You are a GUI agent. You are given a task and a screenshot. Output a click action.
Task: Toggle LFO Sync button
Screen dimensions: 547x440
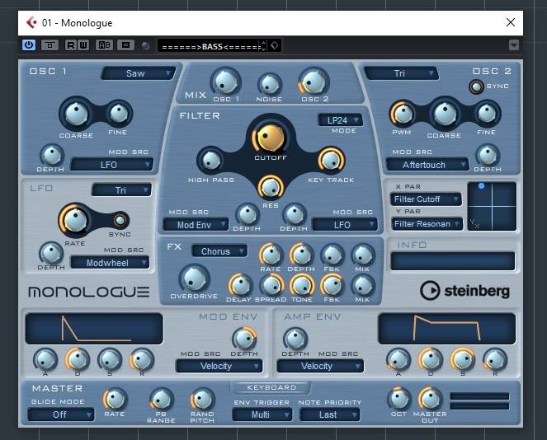click(x=120, y=220)
